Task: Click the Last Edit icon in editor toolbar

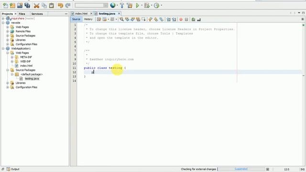Action: [x=99, y=19]
